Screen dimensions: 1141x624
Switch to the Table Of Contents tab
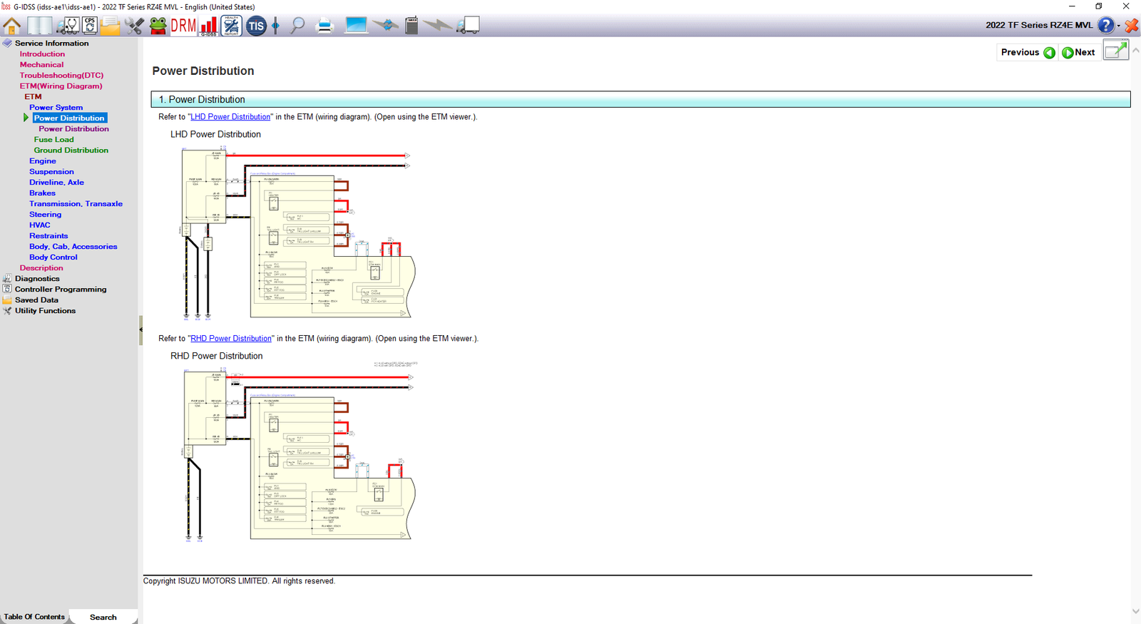coord(34,617)
